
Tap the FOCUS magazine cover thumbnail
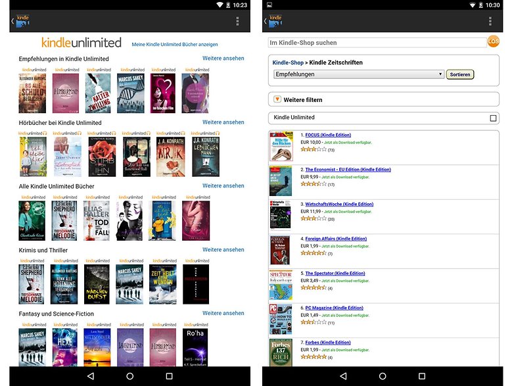point(281,147)
